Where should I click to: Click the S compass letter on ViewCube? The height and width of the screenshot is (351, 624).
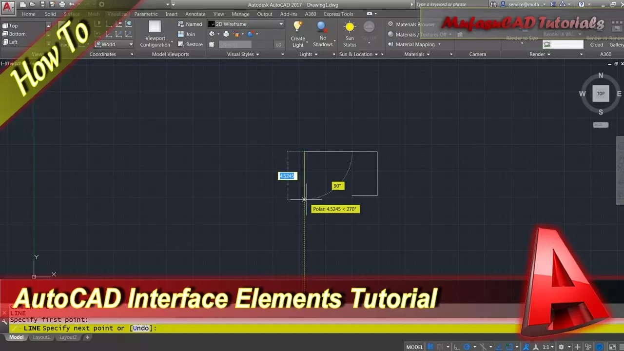[x=601, y=112]
